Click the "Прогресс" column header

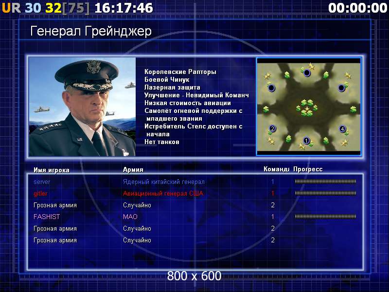point(308,169)
